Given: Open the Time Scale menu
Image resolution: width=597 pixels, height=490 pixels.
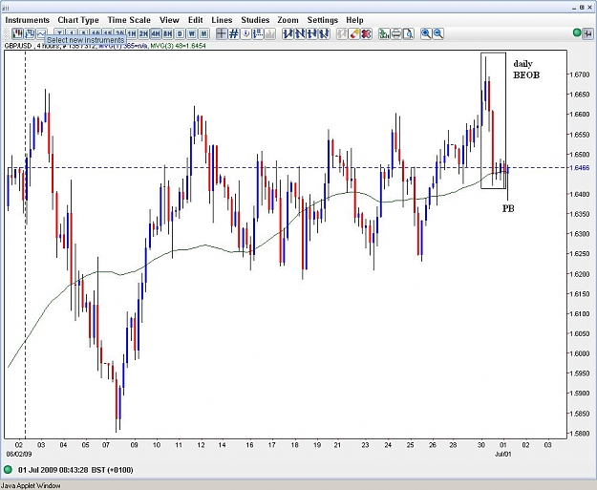Looking at the screenshot, I should point(129,20).
